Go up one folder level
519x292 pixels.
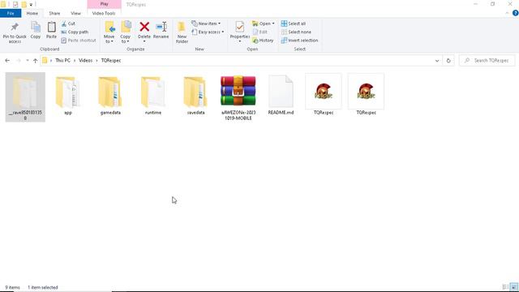35,61
